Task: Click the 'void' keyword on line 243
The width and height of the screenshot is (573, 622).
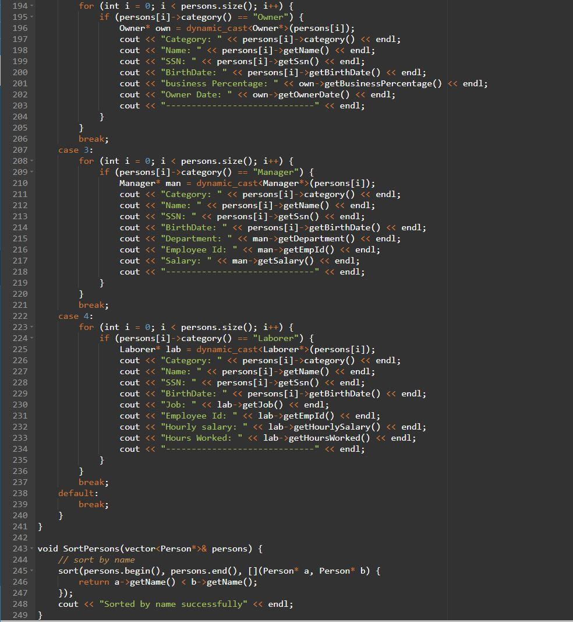Action: [x=48, y=549]
